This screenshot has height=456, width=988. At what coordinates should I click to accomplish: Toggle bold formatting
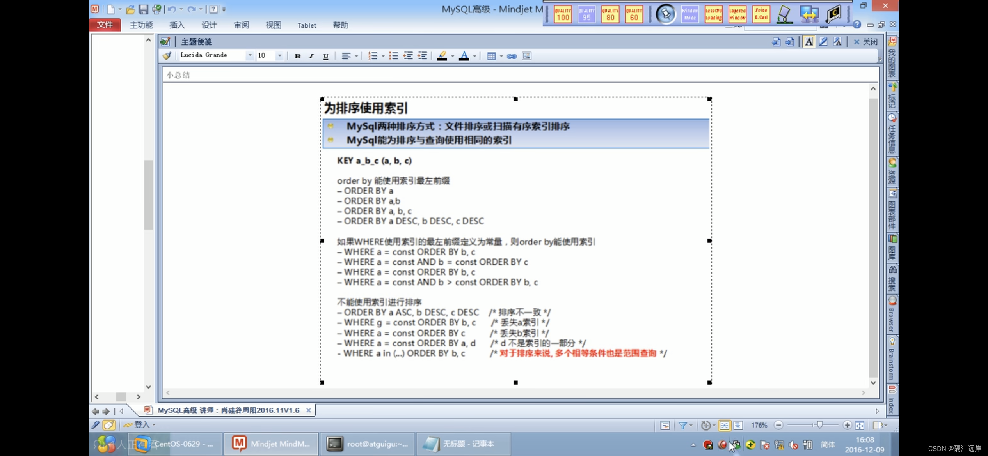(x=297, y=56)
